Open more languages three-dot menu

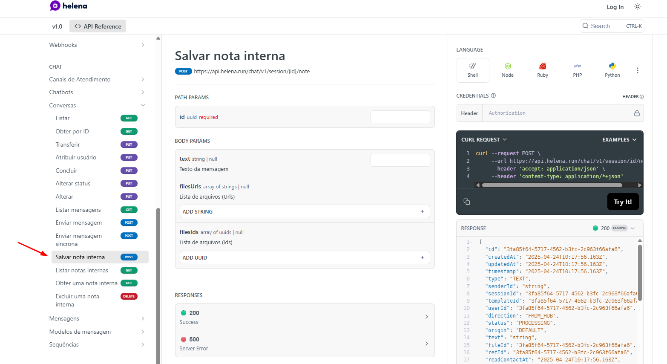coord(637,70)
